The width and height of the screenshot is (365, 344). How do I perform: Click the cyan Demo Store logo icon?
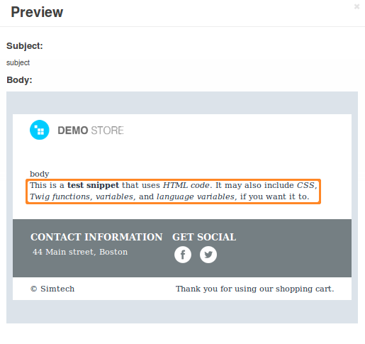(x=40, y=130)
